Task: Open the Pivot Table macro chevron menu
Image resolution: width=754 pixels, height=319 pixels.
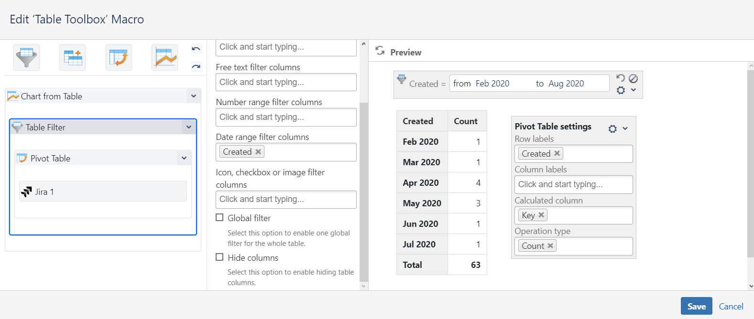Action: click(x=184, y=158)
